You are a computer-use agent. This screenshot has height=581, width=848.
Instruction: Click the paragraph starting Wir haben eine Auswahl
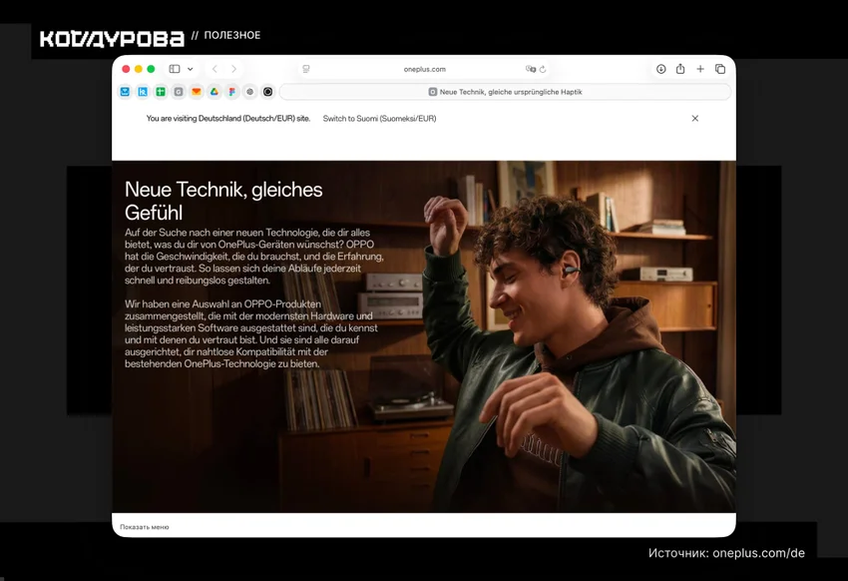coord(251,333)
